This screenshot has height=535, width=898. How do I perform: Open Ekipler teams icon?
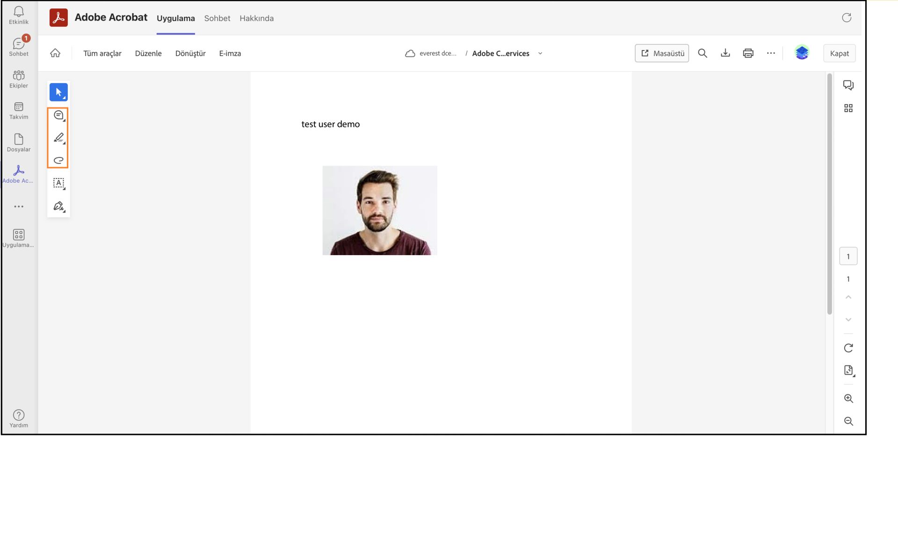(x=19, y=79)
